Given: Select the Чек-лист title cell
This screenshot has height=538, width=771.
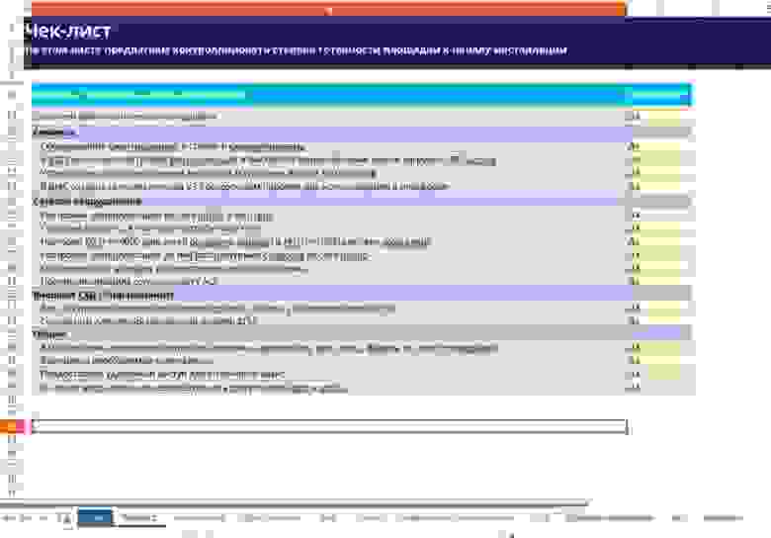Looking at the screenshot, I should pos(69,32).
